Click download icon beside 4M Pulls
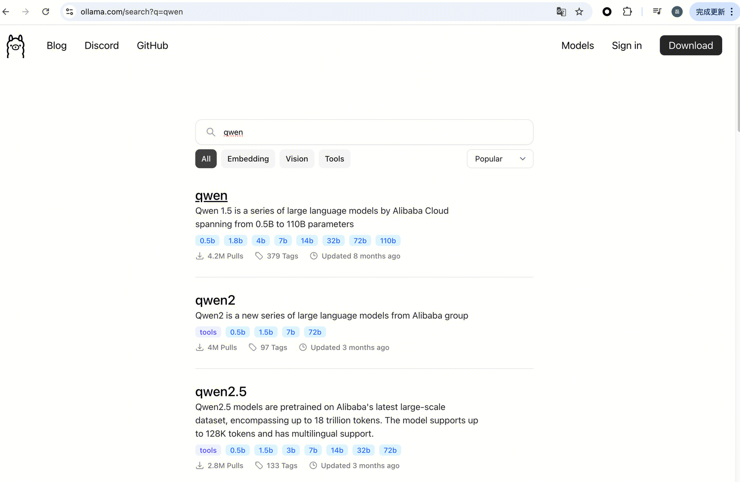Image resolution: width=740 pixels, height=482 pixels. coord(199,347)
